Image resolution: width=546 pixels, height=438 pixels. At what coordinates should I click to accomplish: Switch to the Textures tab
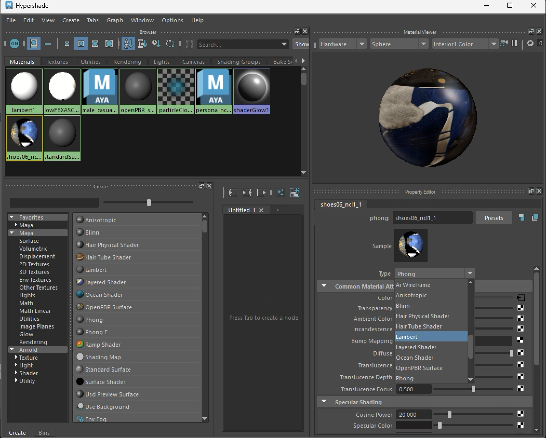point(57,62)
